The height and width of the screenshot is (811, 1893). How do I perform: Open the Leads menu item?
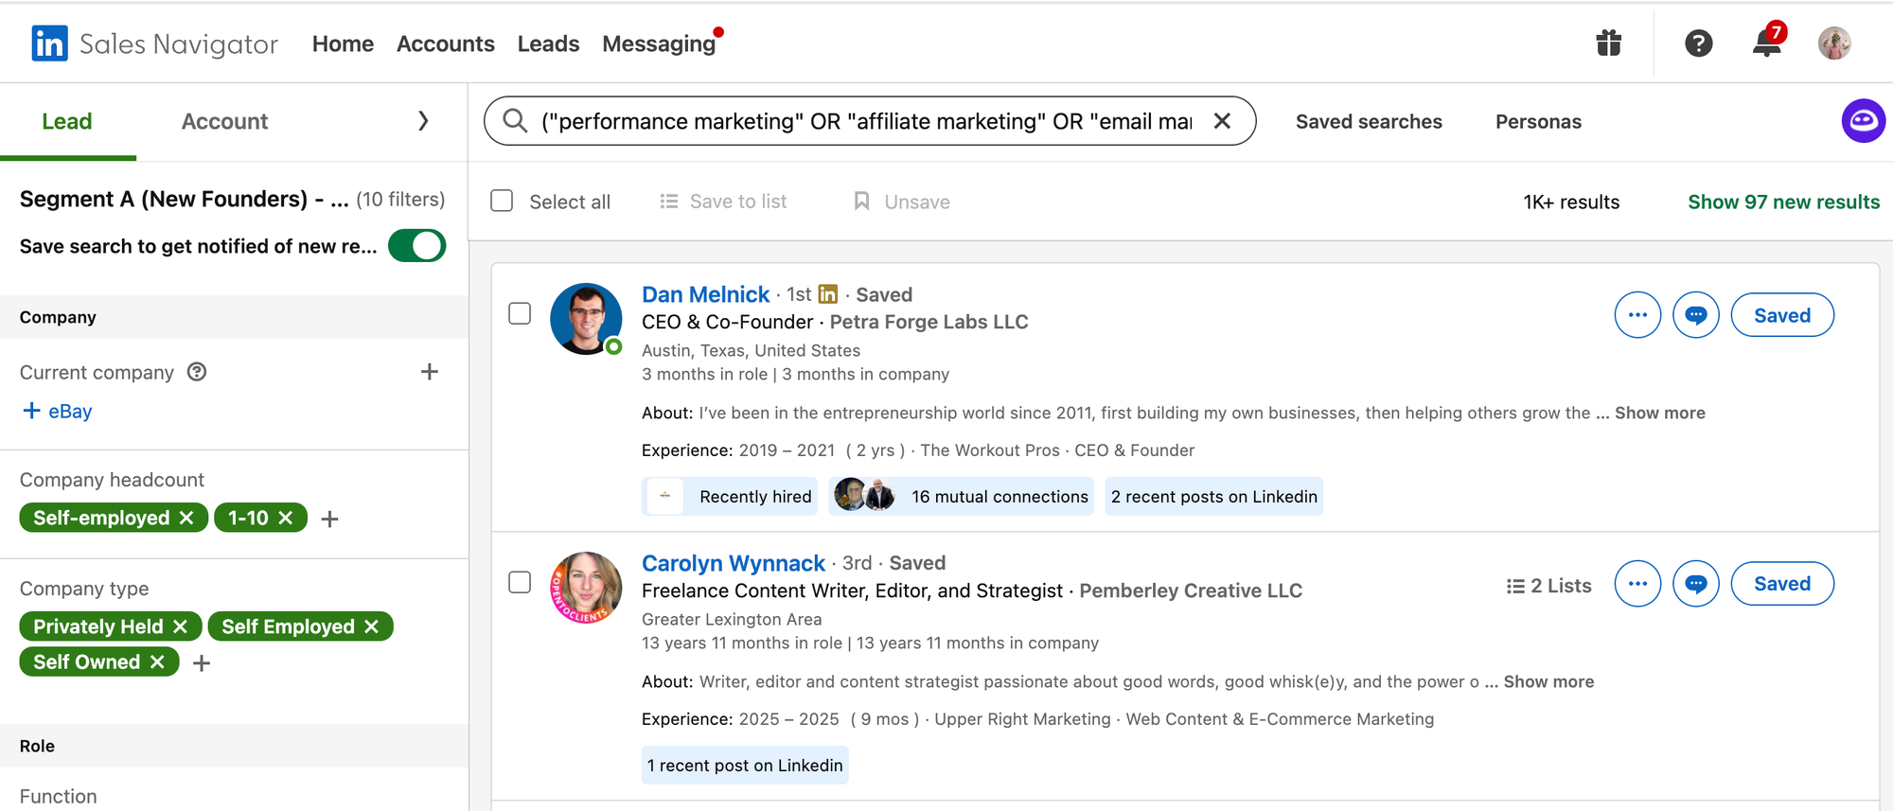(x=548, y=44)
